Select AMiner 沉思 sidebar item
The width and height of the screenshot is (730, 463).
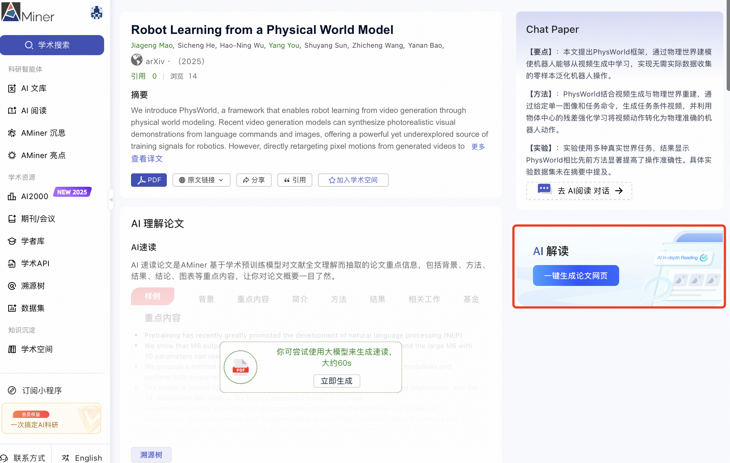(43, 133)
